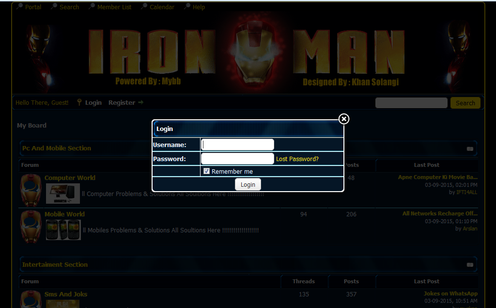Click the pin icon beside Help
The image size is (496, 308).
coord(187,6)
